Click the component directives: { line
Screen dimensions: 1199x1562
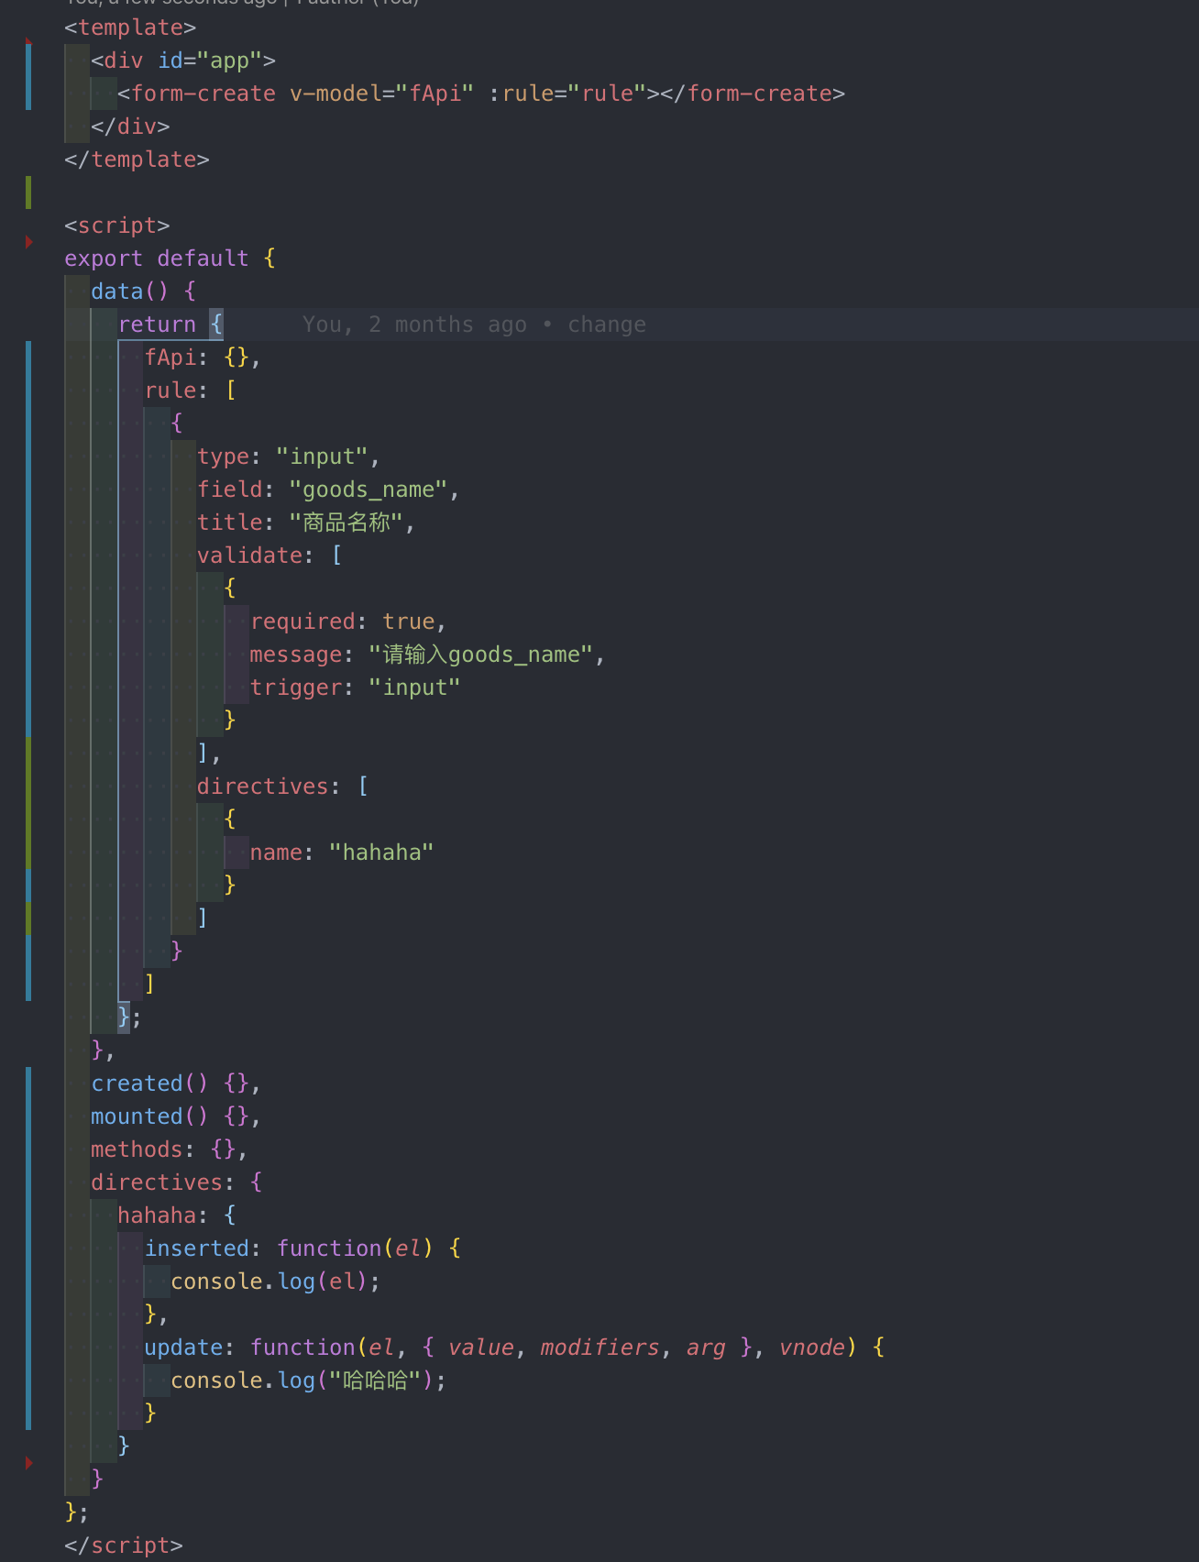177,1182
